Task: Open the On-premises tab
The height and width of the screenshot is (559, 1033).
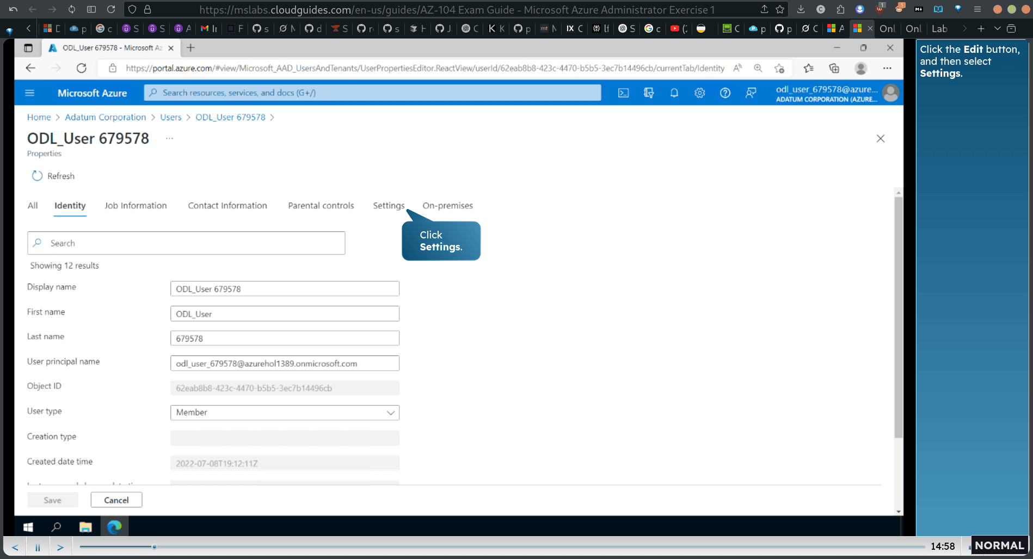Action: (447, 206)
